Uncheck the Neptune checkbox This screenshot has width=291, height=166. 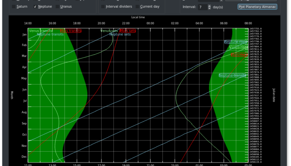click(x=35, y=7)
